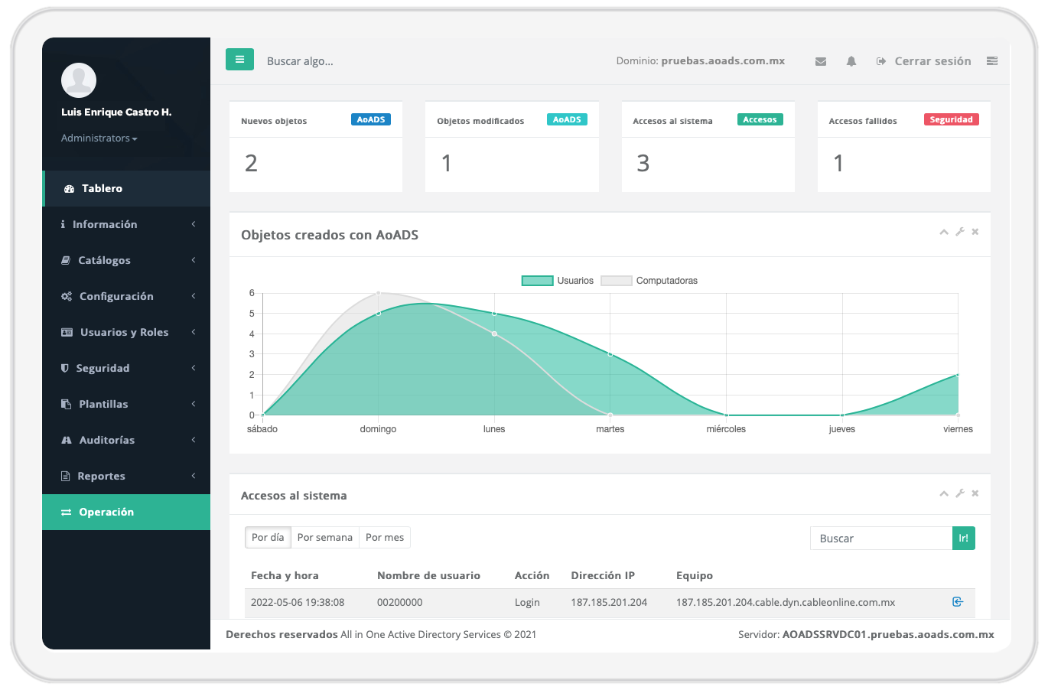
Task: Click the Dirección IP column header
Action: tap(603, 575)
